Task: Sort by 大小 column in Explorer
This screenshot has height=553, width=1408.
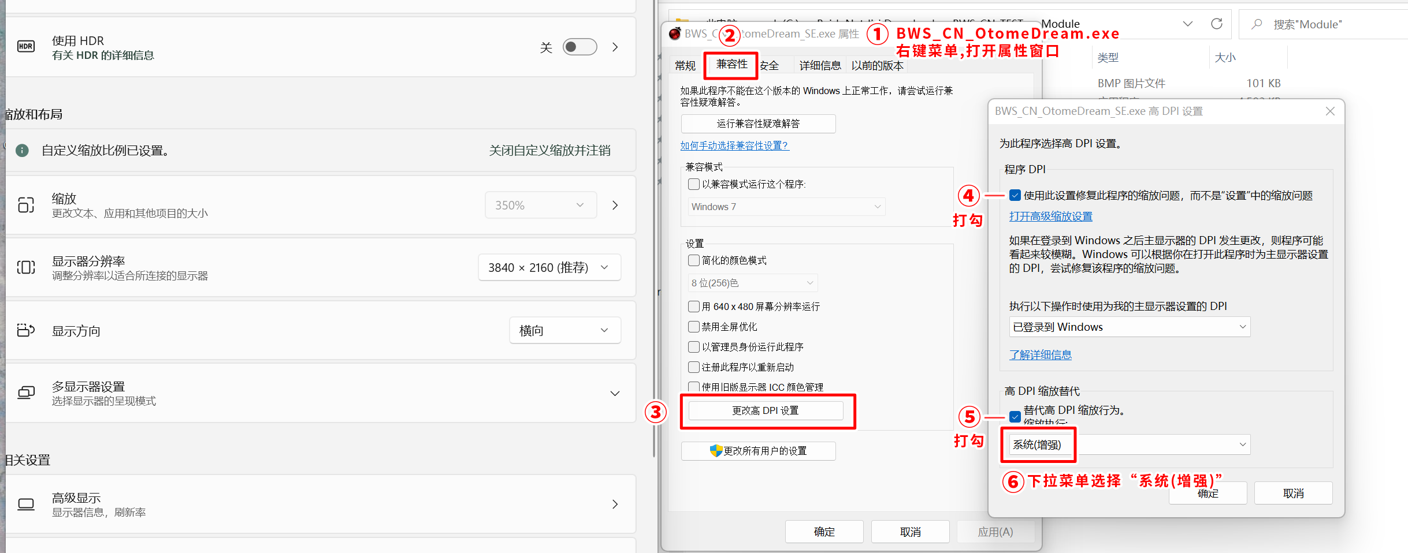Action: (x=1225, y=58)
